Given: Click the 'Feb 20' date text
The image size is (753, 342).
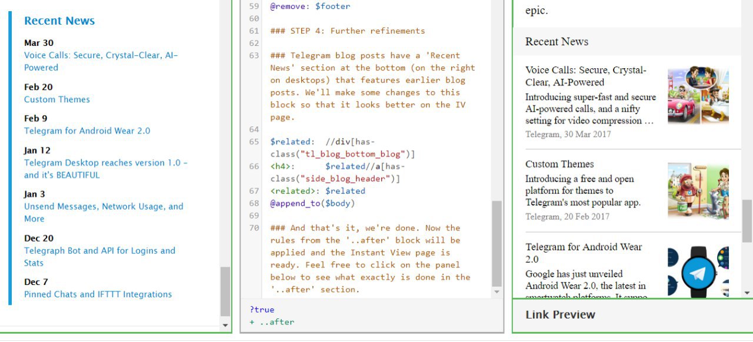Looking at the screenshot, I should pyautogui.click(x=38, y=87).
